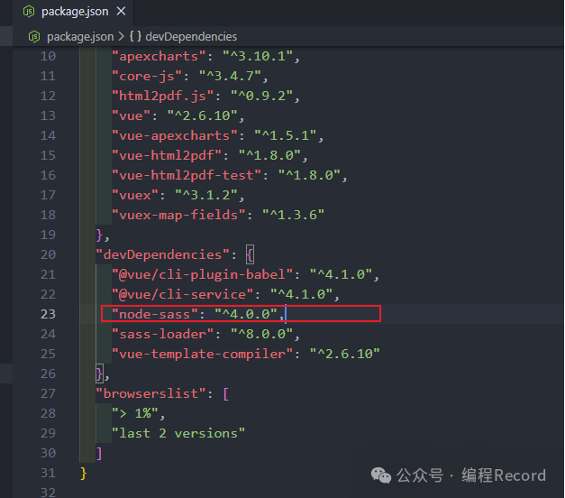Switch to the package.json tab
The image size is (565, 498).
[x=73, y=12]
